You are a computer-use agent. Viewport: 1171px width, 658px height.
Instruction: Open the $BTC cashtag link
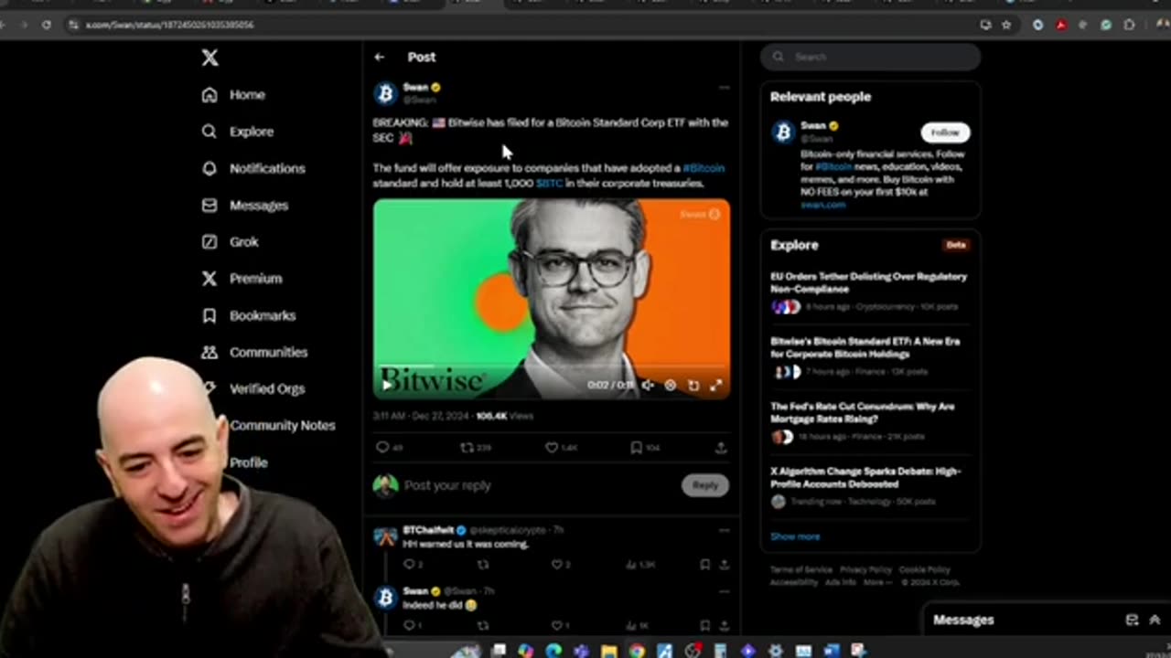(550, 184)
